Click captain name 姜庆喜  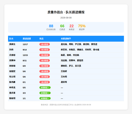coord(12,93)
